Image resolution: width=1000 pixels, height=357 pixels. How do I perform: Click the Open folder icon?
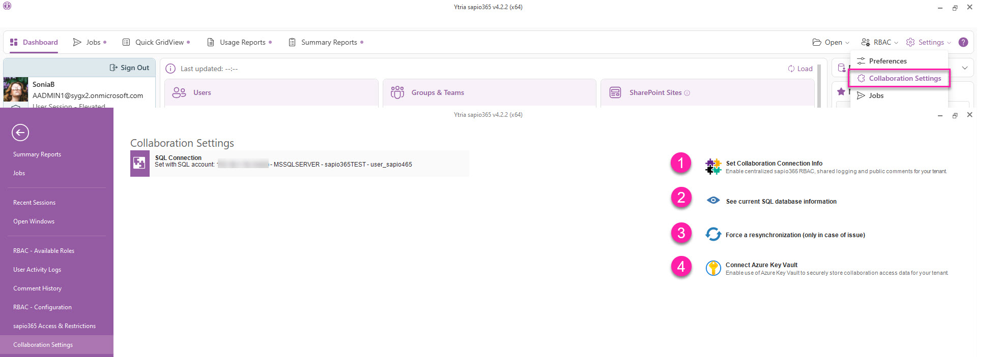817,42
